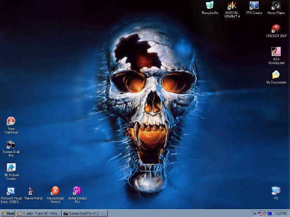Click the 7:23 PM system clock
Screen dimensions: 290x217
point(280,213)
